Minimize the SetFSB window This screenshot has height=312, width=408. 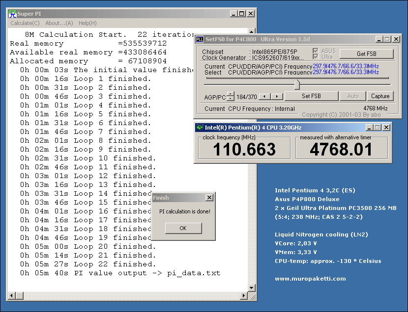(x=379, y=39)
